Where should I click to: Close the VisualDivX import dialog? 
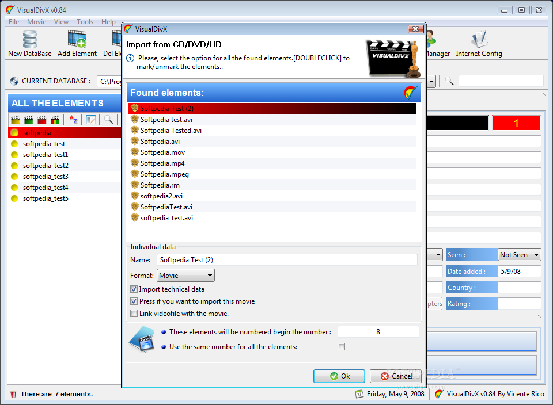415,29
